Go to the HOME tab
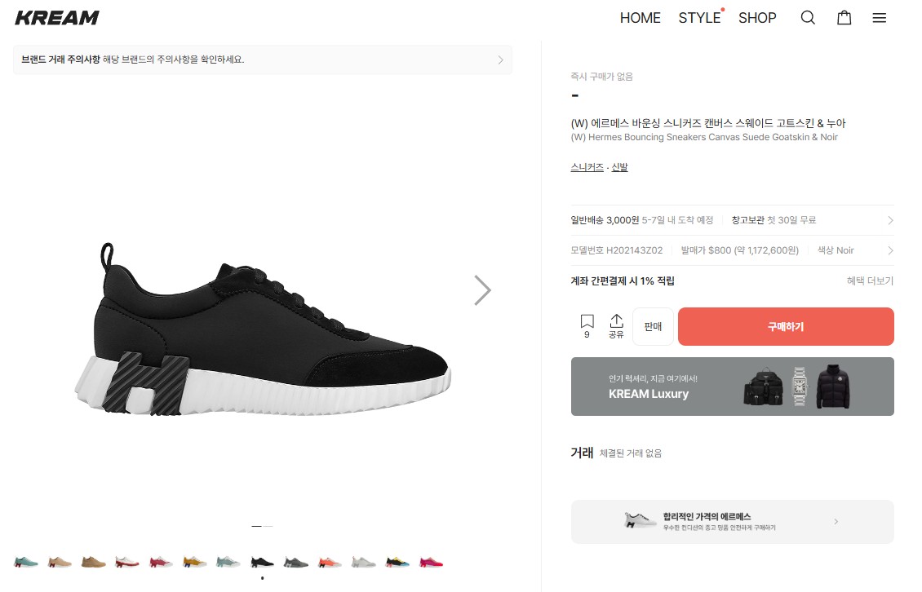922x592 pixels. pos(640,18)
